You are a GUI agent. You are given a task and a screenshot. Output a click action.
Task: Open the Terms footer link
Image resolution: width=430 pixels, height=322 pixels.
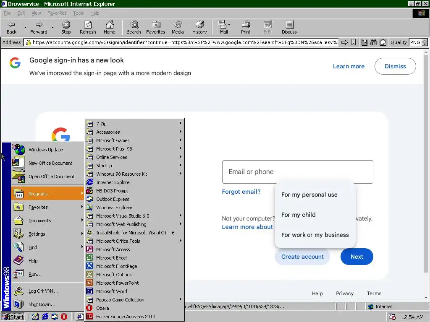[374, 293]
